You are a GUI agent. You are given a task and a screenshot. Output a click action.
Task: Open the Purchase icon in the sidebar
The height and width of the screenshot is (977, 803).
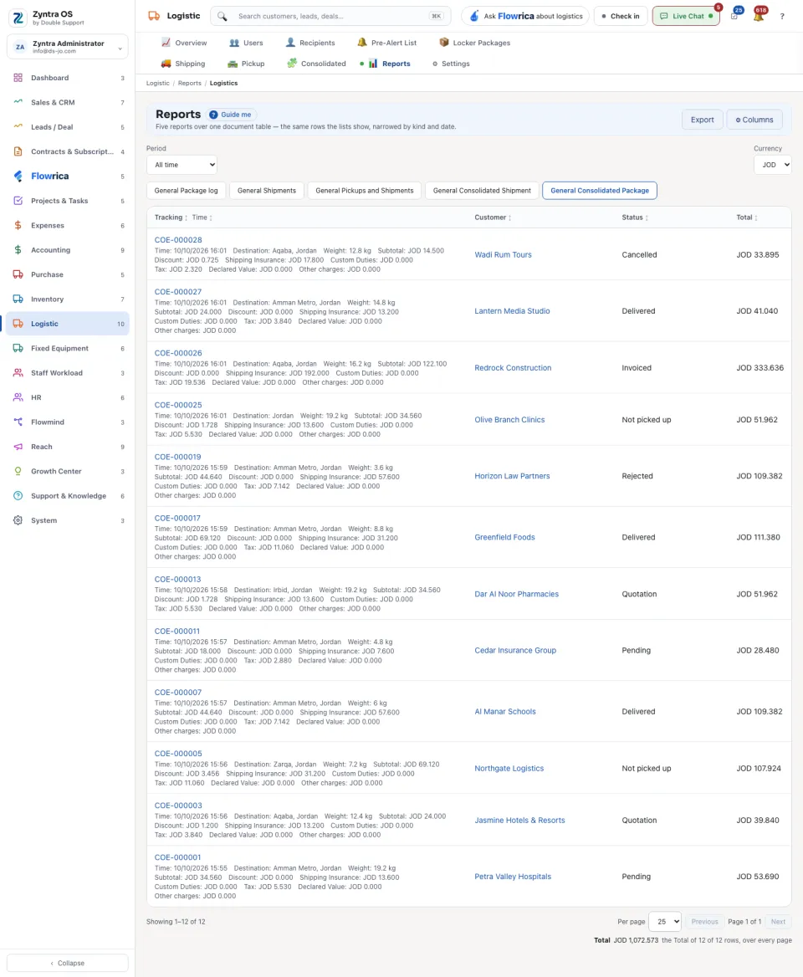[x=18, y=274]
